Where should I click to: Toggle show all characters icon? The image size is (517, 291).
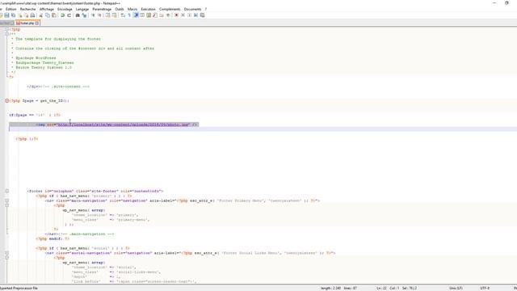coord(129,15)
